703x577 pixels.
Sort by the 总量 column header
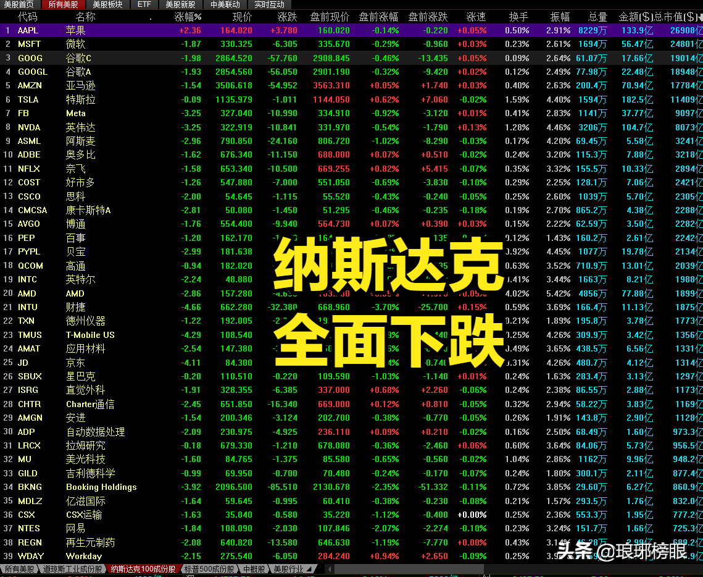[x=597, y=17]
